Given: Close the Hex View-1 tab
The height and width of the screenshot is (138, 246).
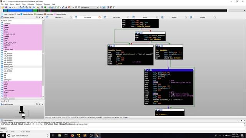Looking at the screenshot, I should [71, 18].
